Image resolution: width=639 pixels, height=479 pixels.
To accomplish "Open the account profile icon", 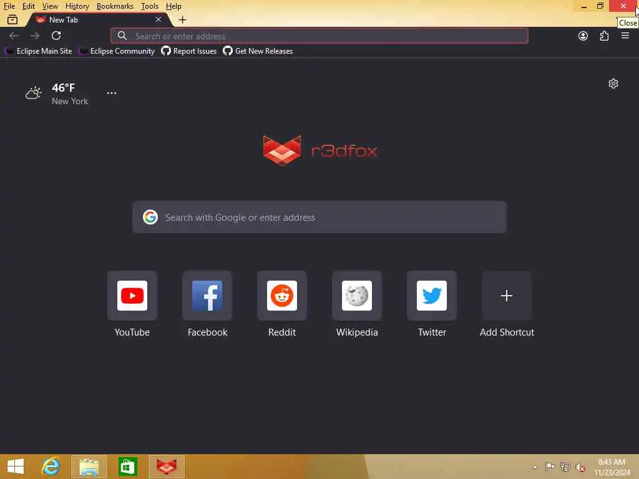I will [x=583, y=36].
